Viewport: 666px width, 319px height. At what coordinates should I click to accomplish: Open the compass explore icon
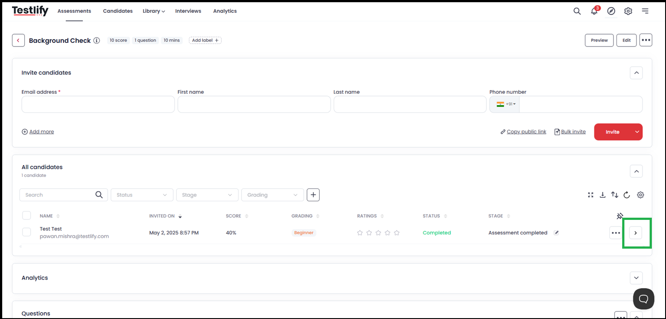(x=611, y=11)
